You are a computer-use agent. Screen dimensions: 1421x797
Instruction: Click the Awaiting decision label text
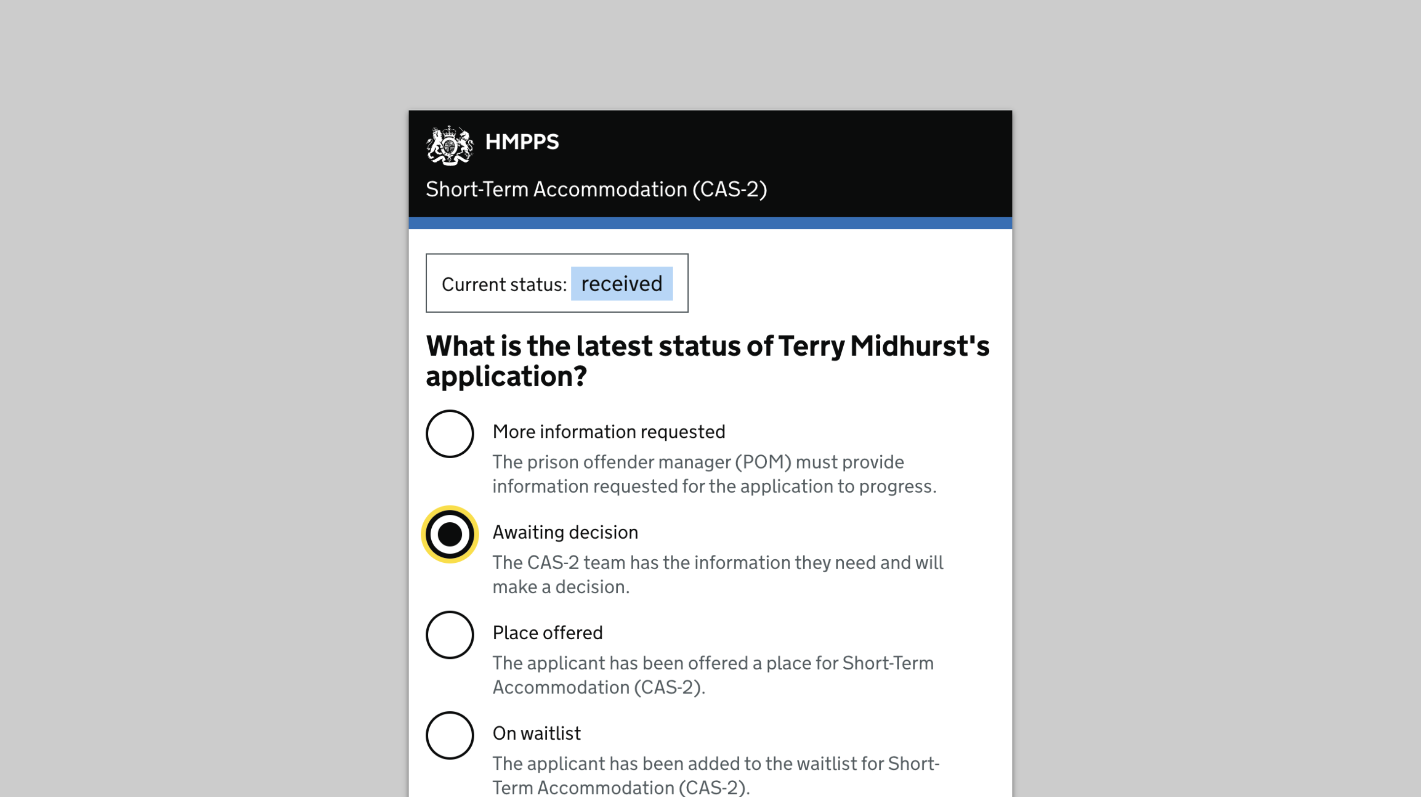click(565, 532)
